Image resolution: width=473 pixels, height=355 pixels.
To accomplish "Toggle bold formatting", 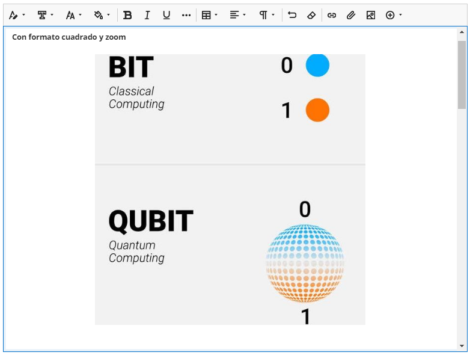I will click(x=127, y=15).
